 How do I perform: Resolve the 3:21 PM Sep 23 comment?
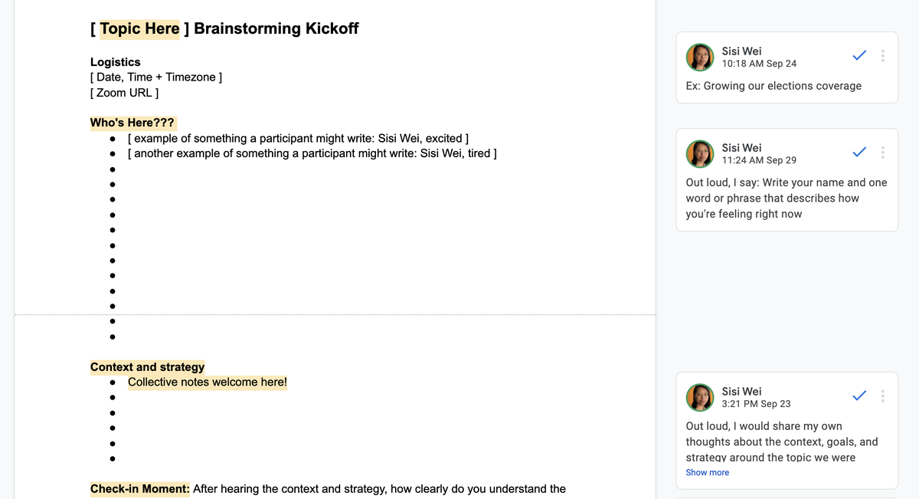pos(859,396)
